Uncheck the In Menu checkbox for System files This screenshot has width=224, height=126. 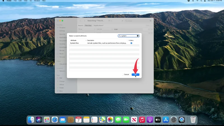[131, 43]
